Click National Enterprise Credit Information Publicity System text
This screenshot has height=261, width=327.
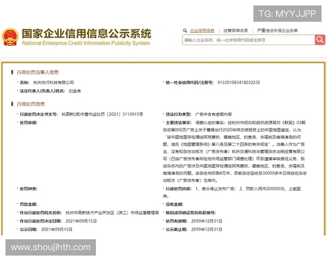pos(86,43)
